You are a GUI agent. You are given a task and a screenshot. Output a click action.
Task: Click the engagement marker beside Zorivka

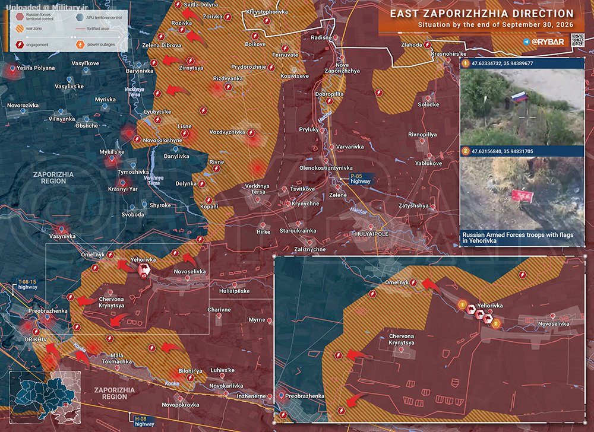[x=228, y=17]
